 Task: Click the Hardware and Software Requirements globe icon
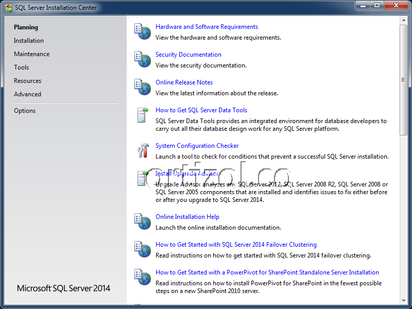click(x=143, y=31)
